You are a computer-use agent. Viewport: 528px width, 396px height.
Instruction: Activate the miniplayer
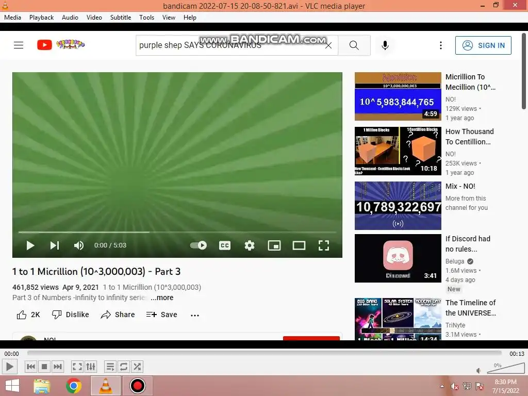[x=274, y=245]
